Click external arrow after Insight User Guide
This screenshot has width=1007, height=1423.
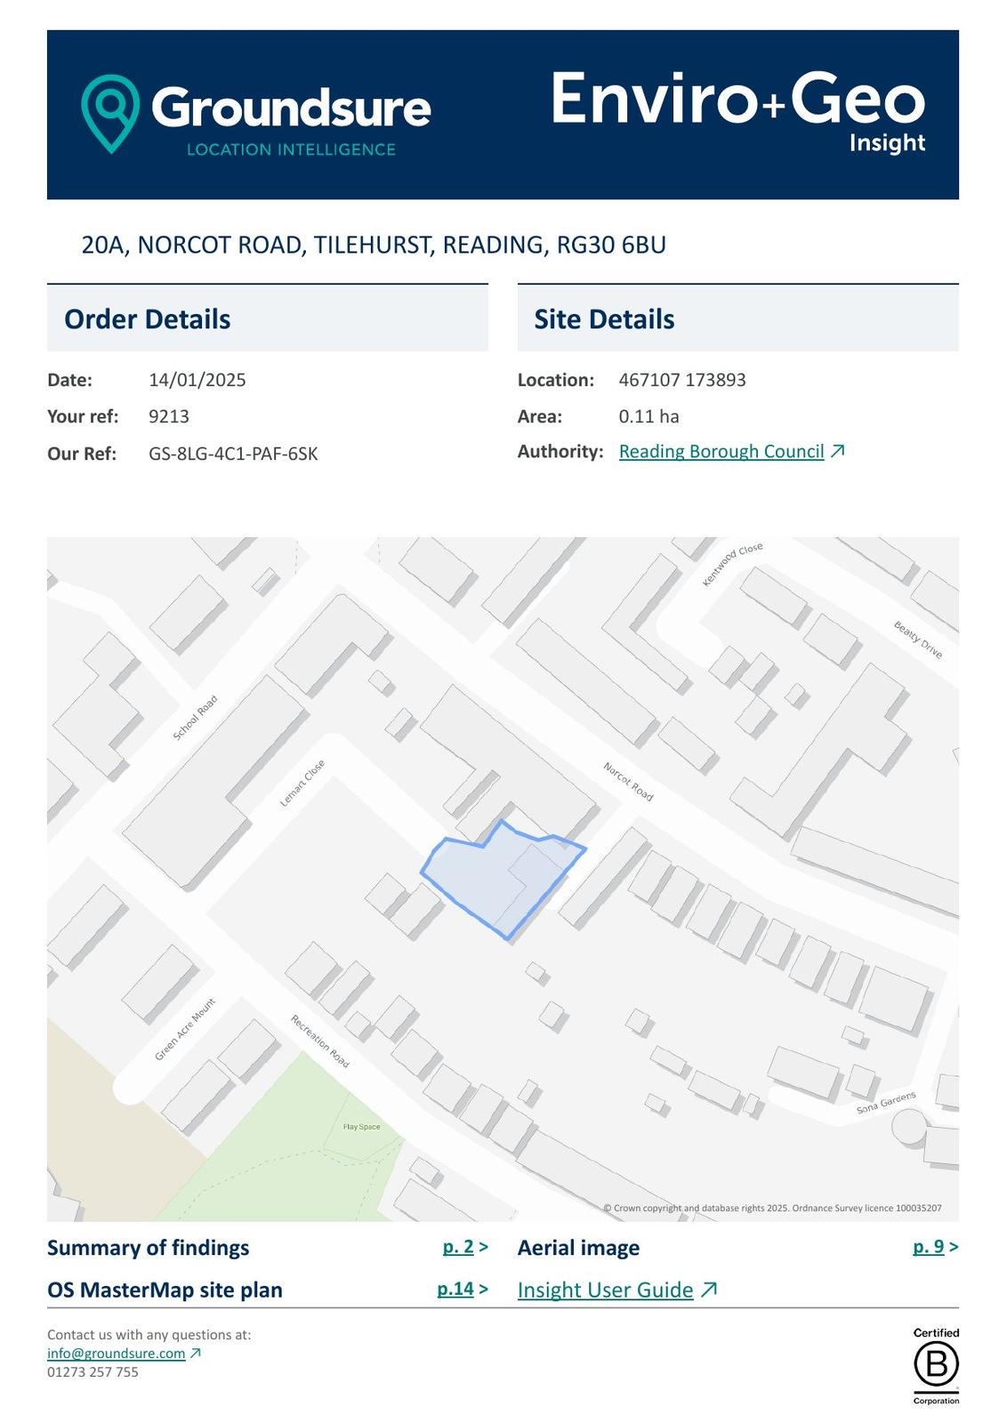[x=709, y=1290]
